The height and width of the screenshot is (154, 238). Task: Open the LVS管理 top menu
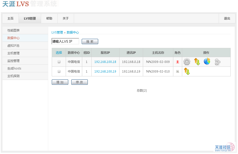click(x=30, y=19)
